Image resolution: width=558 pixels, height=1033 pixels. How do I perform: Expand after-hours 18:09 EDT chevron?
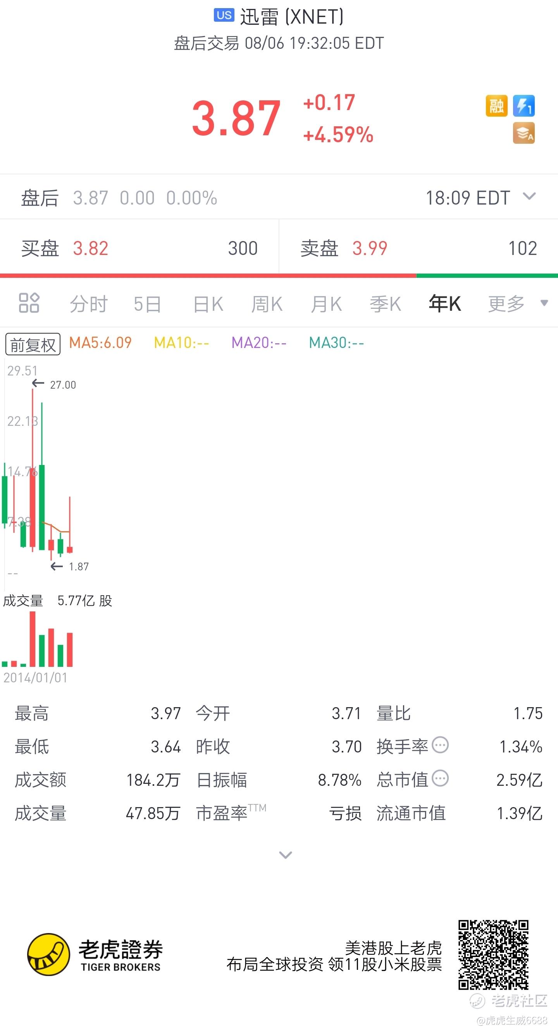click(x=529, y=196)
